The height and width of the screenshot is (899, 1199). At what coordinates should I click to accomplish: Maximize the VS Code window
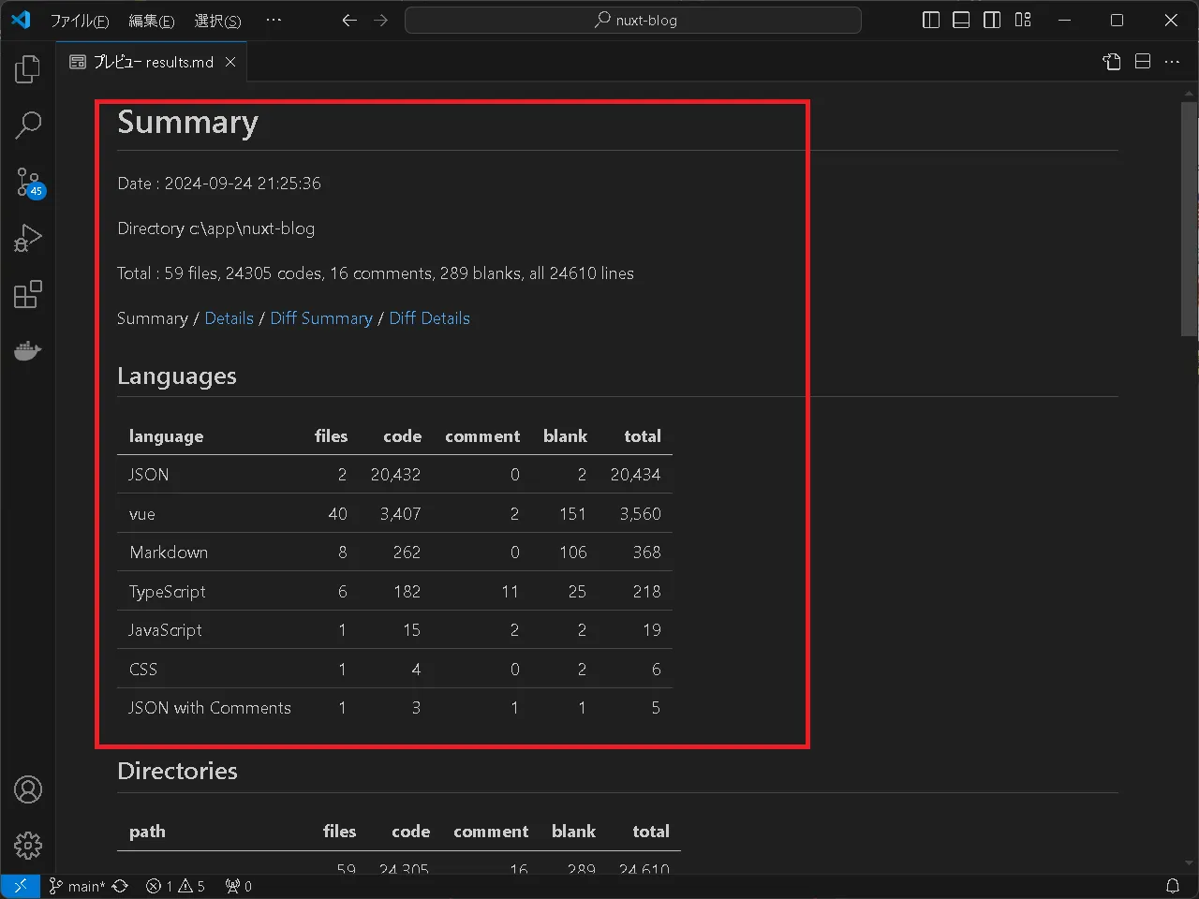(x=1117, y=20)
